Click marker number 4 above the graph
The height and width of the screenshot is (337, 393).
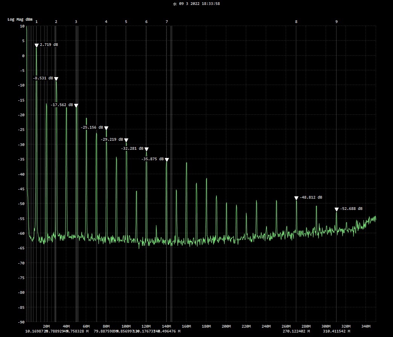(x=106, y=22)
